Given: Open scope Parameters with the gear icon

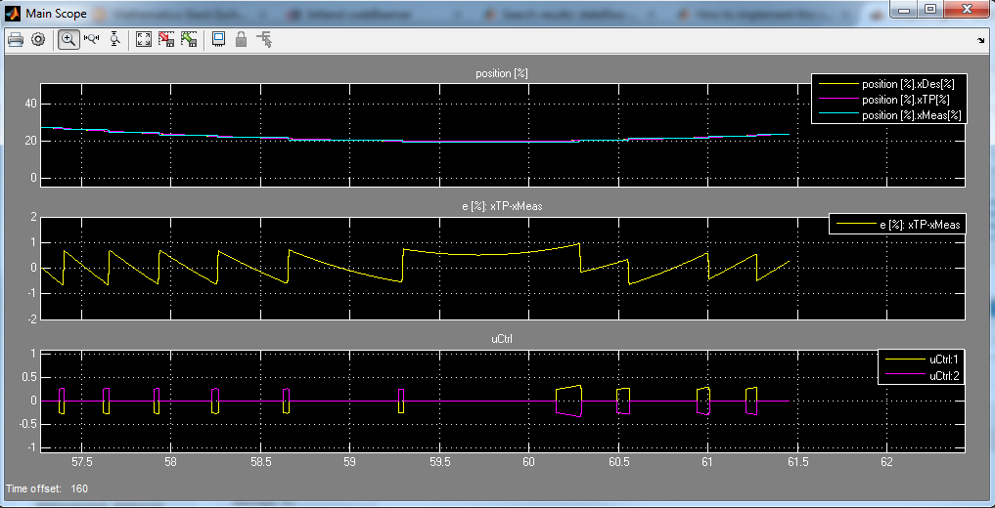Looking at the screenshot, I should click(38, 40).
